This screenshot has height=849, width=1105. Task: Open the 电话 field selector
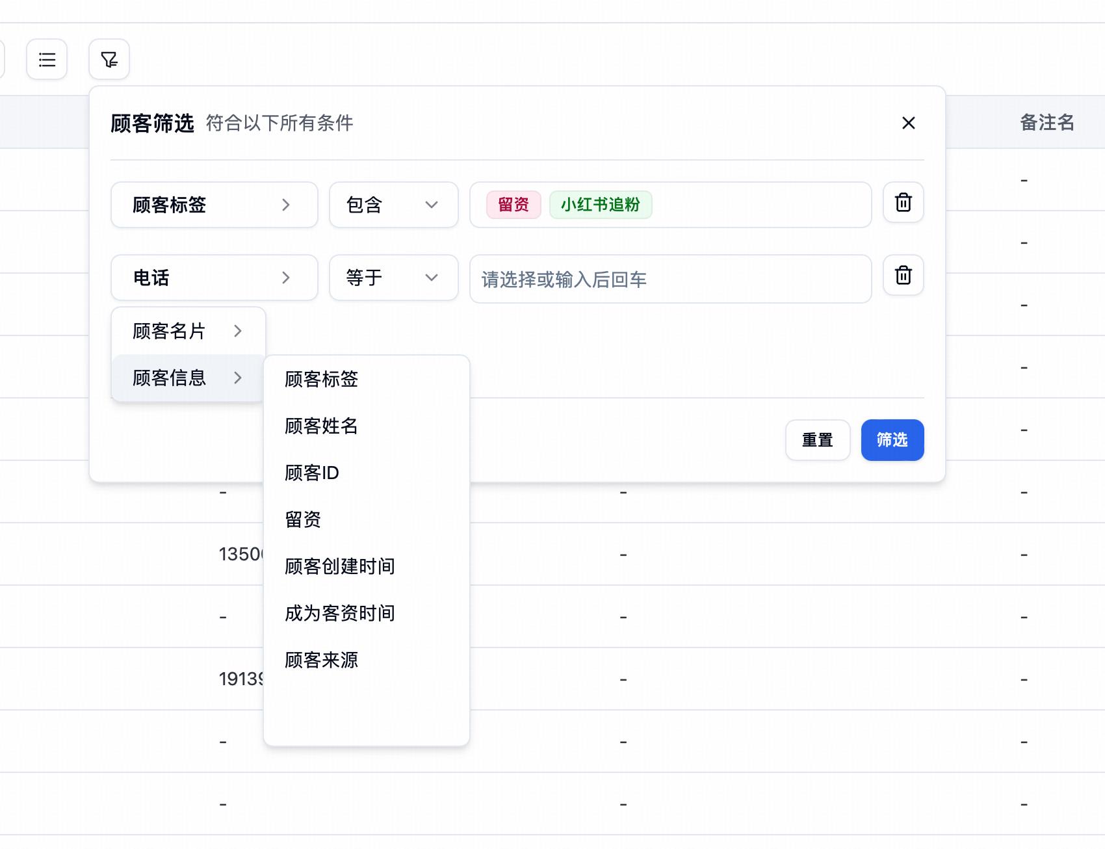click(x=214, y=278)
